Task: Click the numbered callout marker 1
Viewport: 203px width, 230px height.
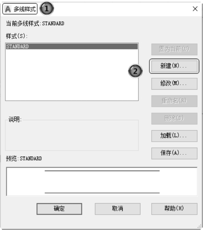Action: tap(47, 9)
